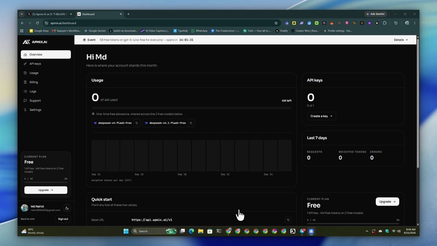Focus the apmix.ai/dashboard address bar
The height and width of the screenshot is (246, 437).
coord(160,23)
